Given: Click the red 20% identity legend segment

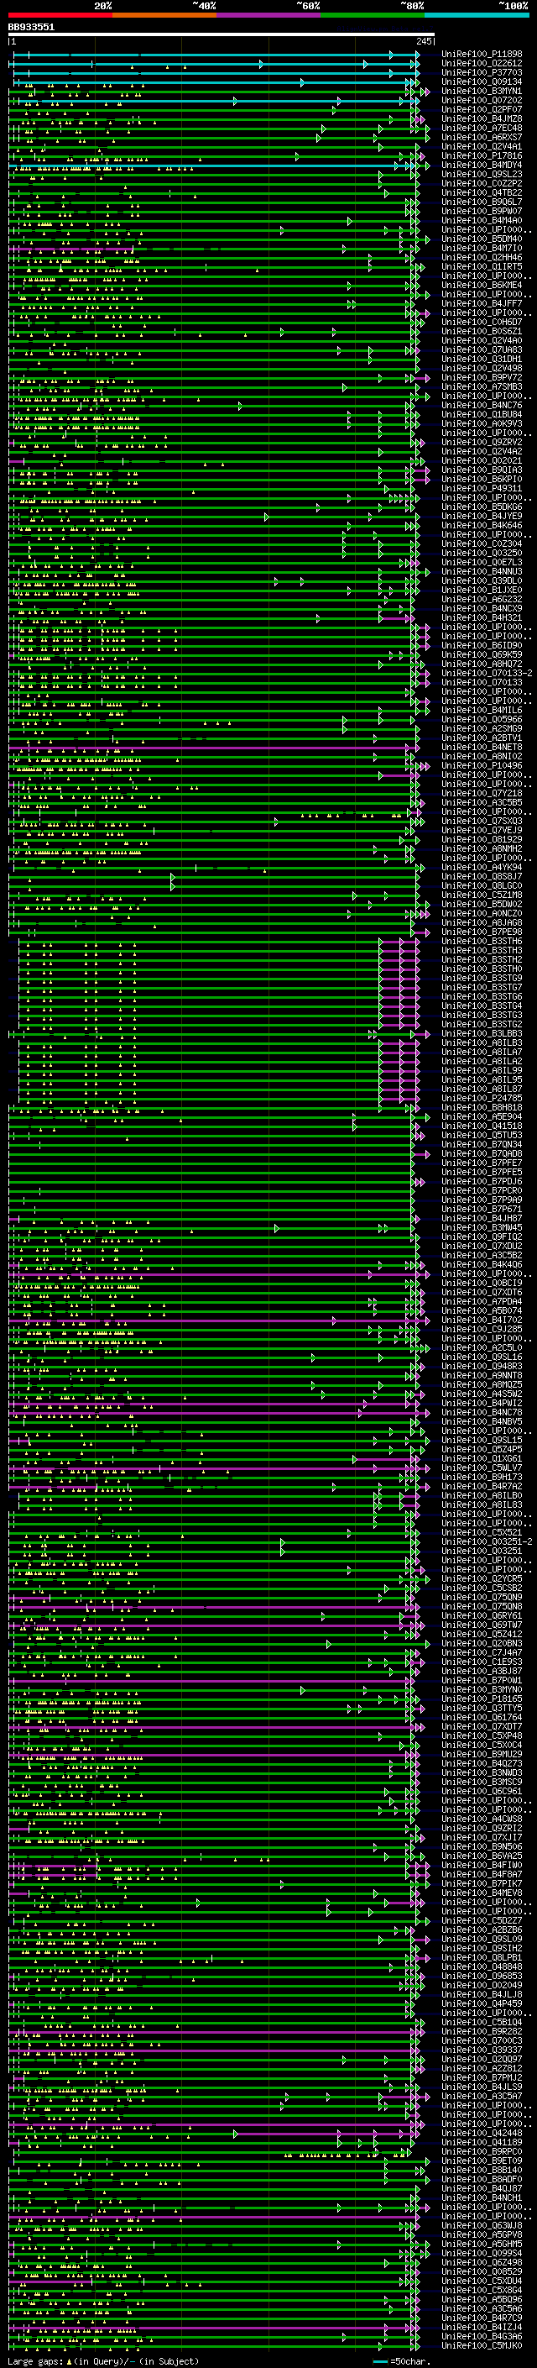Looking at the screenshot, I should (60, 16).
